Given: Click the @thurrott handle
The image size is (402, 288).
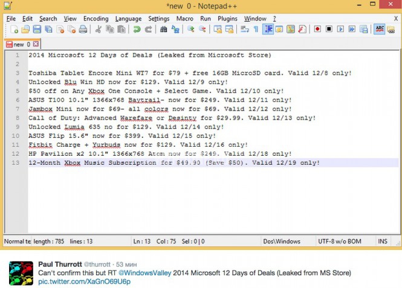Looking at the screenshot, I should tap(97, 264).
